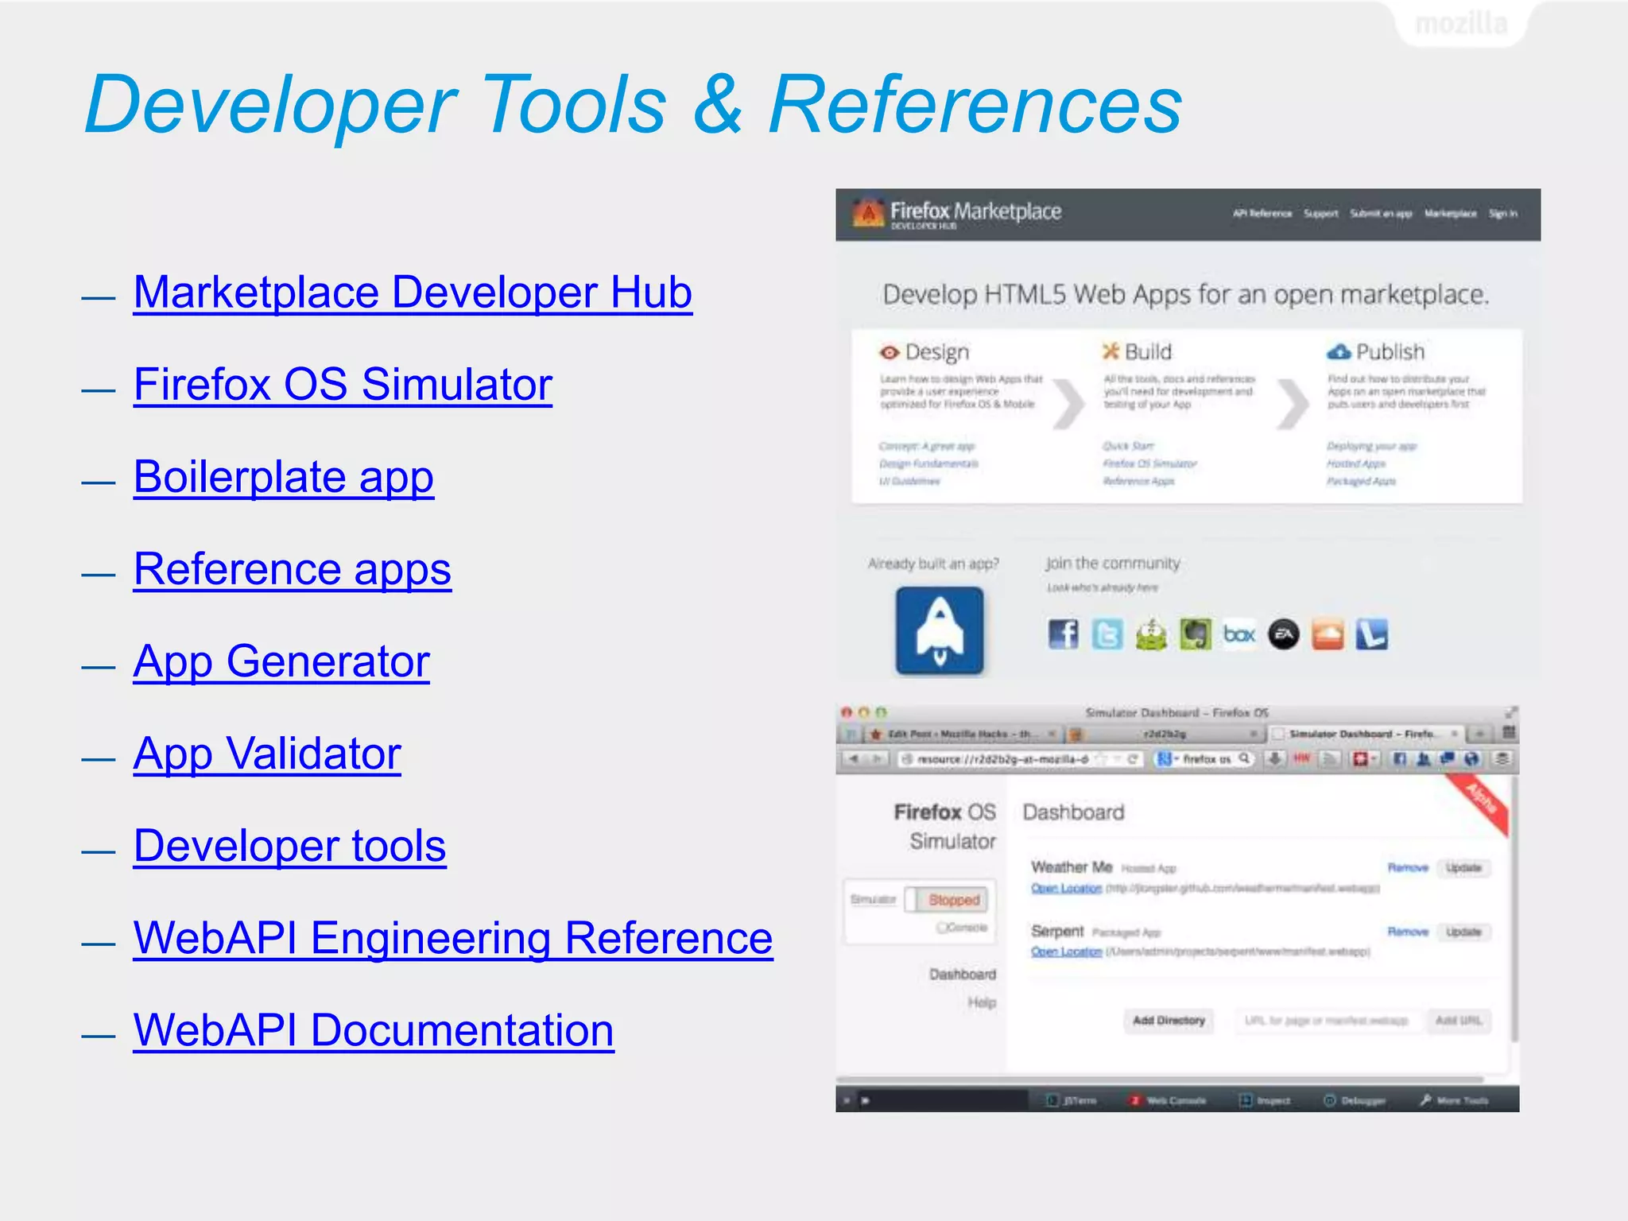
Task: Open Support in Marketplace header
Action: pyautogui.click(x=1320, y=213)
